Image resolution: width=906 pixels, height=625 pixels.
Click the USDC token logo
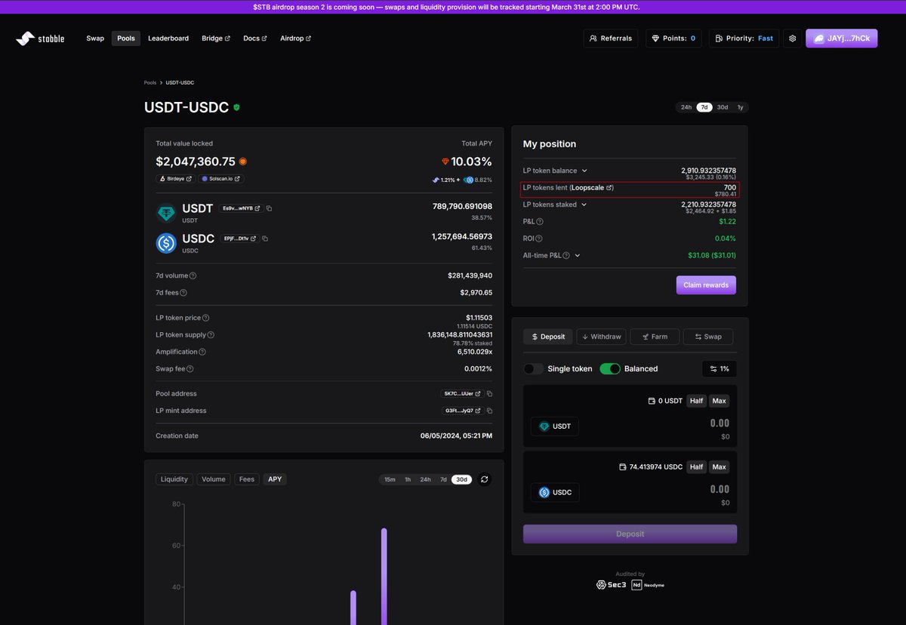(166, 243)
